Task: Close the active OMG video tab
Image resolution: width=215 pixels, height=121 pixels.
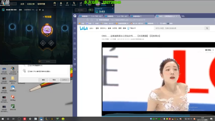Action: coord(179,16)
